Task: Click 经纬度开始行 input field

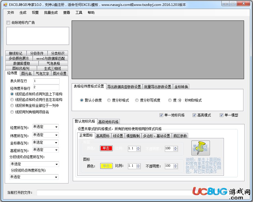Action: [x=46, y=87]
